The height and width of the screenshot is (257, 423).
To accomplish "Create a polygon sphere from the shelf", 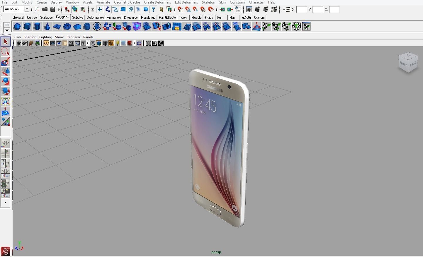I will point(17,27).
